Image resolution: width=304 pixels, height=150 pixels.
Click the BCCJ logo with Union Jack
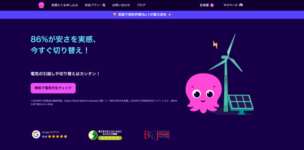(156, 135)
